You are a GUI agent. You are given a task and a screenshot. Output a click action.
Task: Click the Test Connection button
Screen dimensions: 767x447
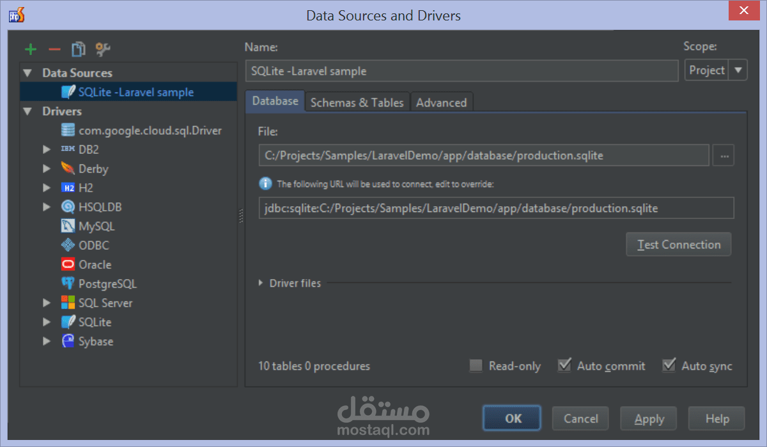[x=679, y=245]
